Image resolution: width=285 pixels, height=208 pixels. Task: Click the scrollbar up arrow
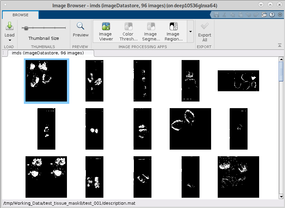pyautogui.click(x=281, y=59)
